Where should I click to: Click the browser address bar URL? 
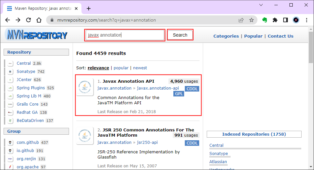point(107,20)
